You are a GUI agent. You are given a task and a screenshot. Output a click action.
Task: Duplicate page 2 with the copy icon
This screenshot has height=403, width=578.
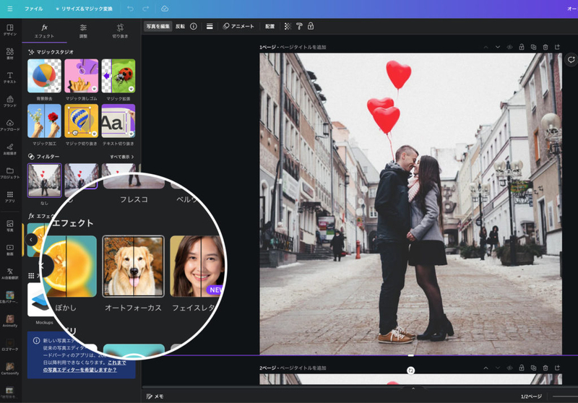(533, 368)
